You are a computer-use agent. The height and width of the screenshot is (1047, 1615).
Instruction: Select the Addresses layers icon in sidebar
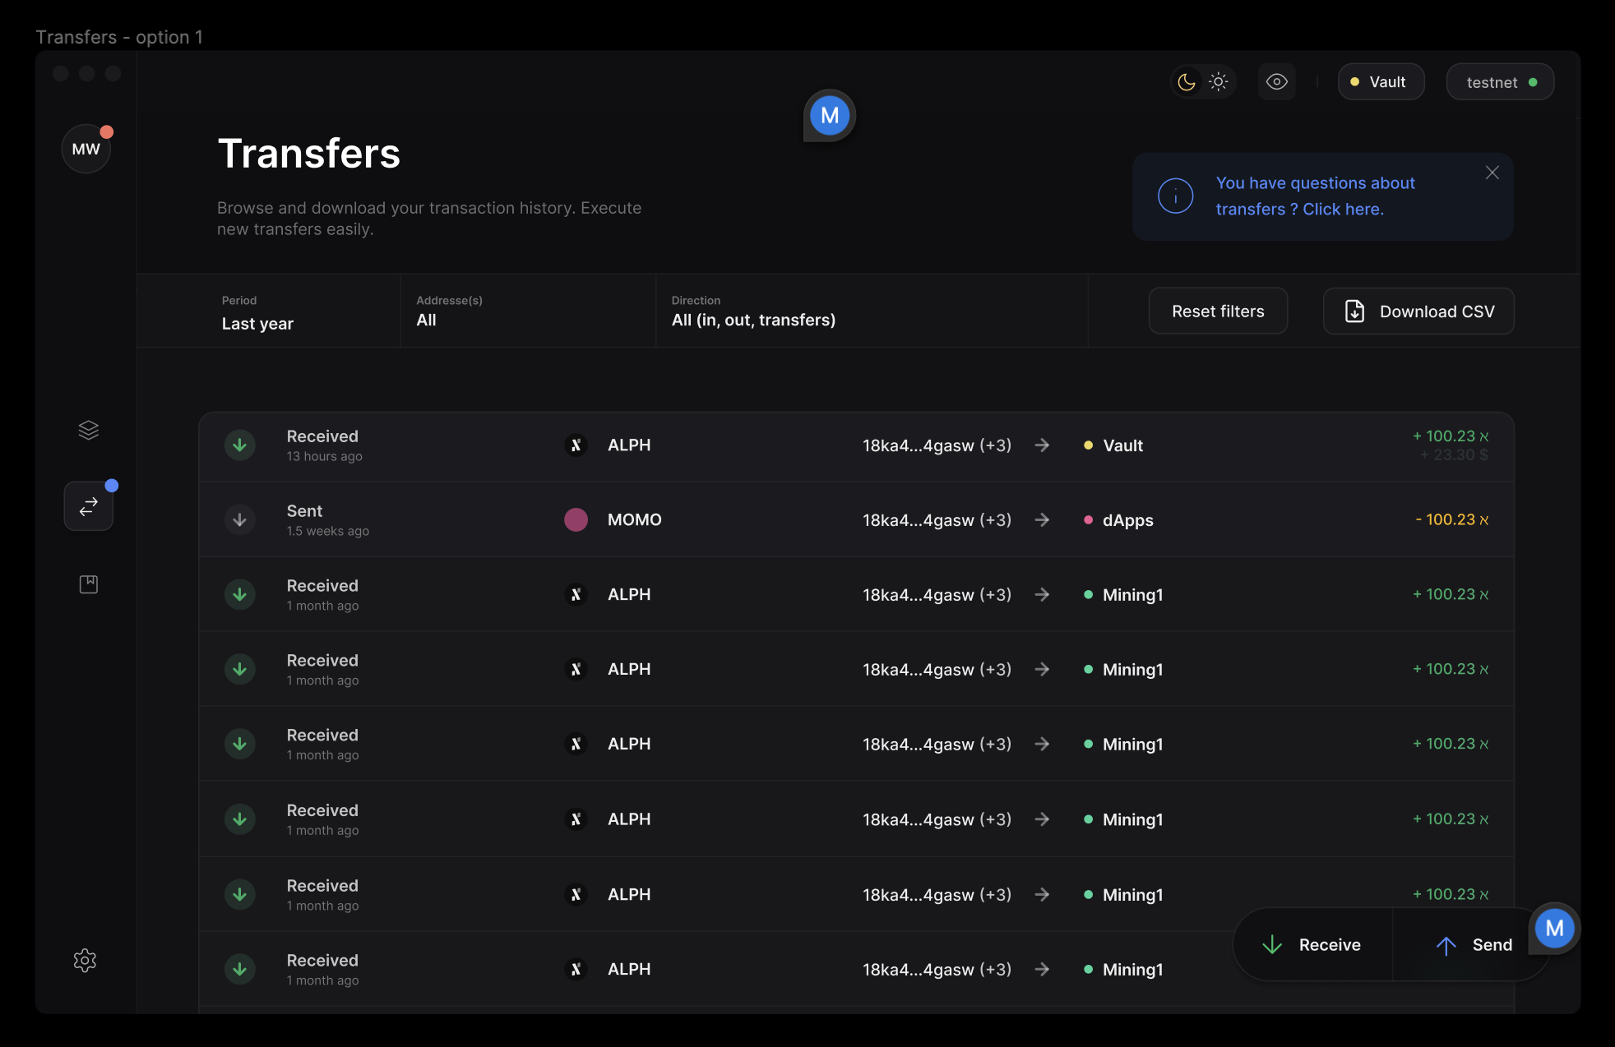point(88,430)
